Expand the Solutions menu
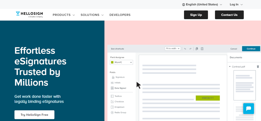 click(x=92, y=15)
